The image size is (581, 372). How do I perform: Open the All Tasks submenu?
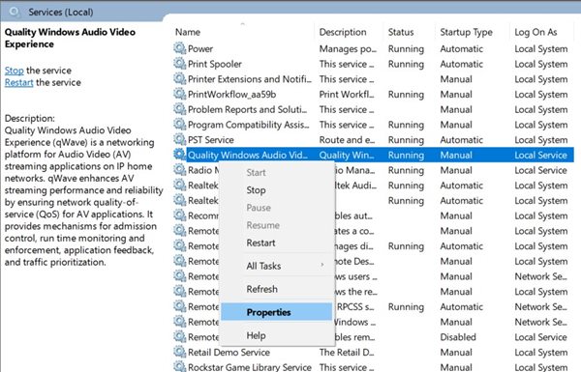(x=276, y=266)
